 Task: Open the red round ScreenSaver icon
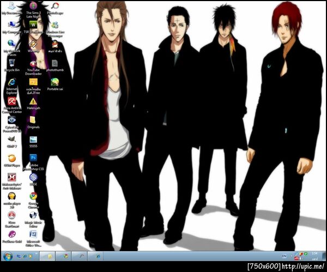click(x=12, y=220)
